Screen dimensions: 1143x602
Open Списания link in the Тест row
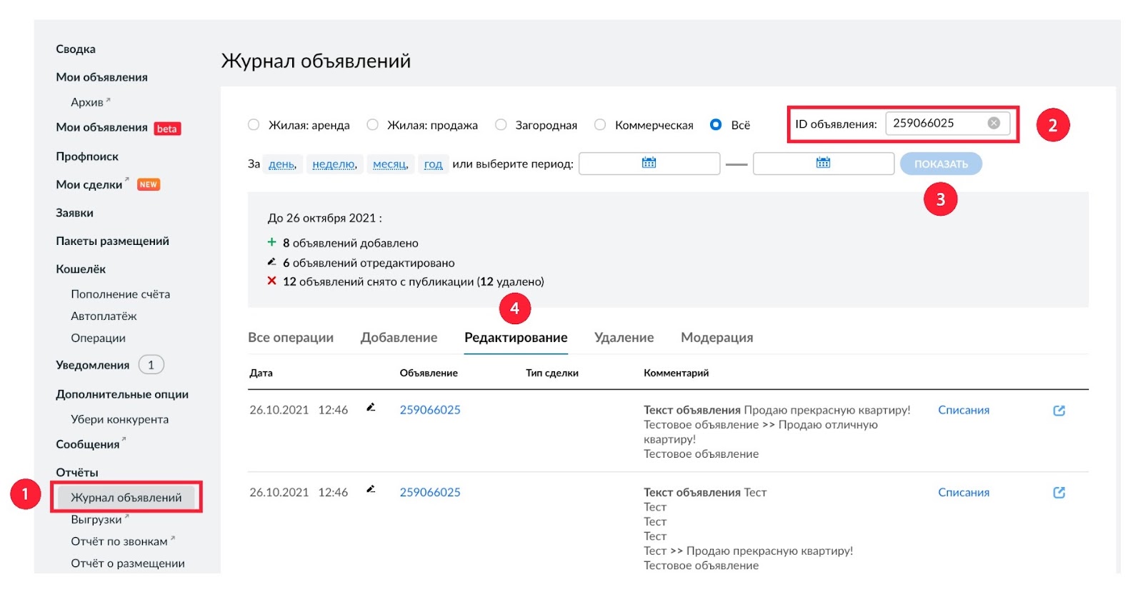(964, 492)
